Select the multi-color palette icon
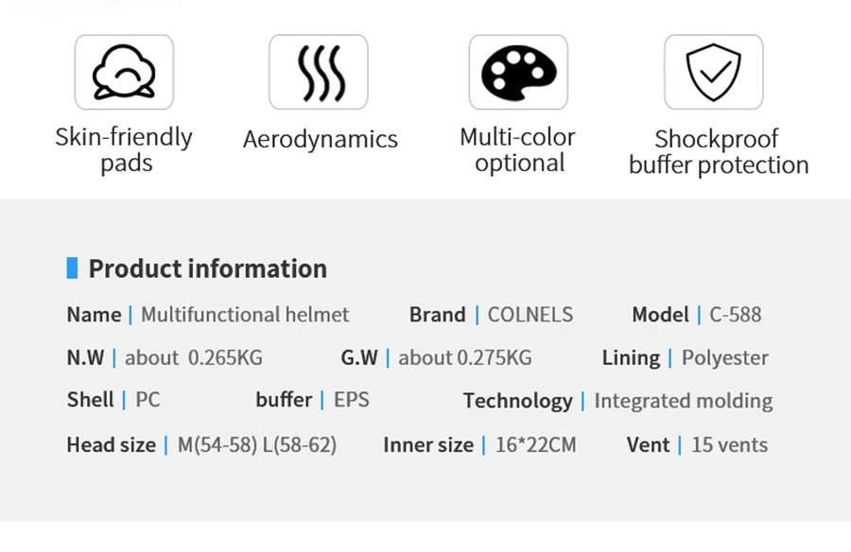This screenshot has height=552, width=851. [518, 73]
